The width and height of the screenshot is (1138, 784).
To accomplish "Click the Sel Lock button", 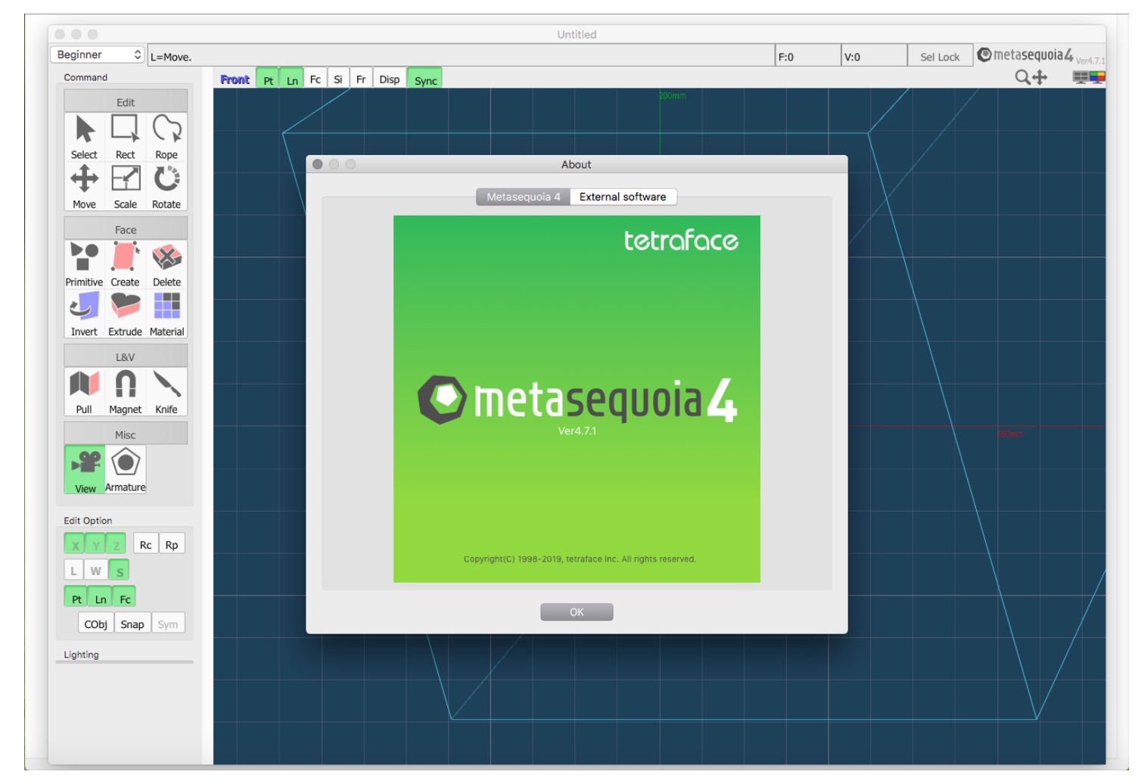I will point(940,57).
